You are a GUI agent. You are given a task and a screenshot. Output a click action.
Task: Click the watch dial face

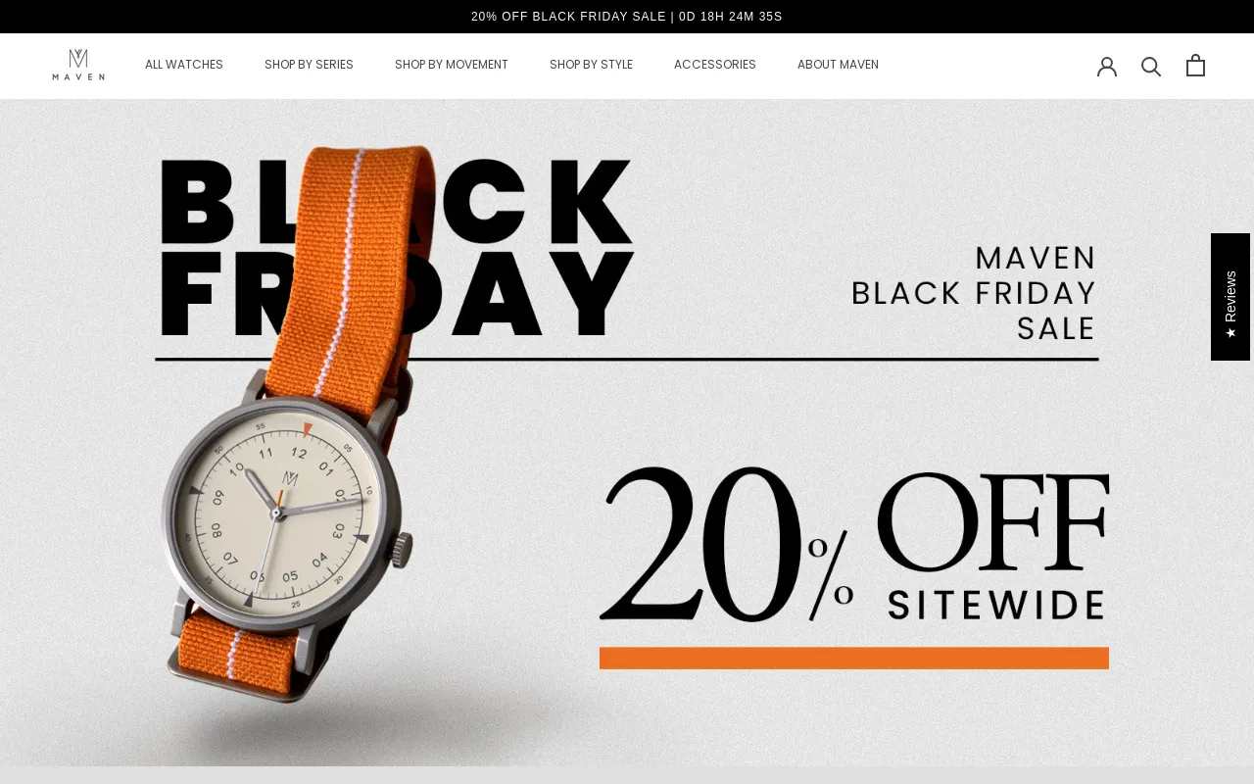click(x=280, y=513)
